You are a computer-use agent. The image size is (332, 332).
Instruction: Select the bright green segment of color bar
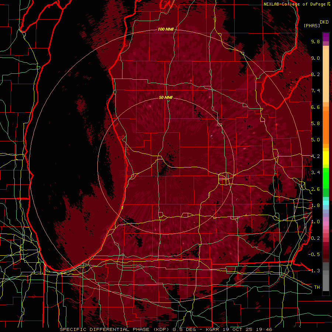click(326, 178)
